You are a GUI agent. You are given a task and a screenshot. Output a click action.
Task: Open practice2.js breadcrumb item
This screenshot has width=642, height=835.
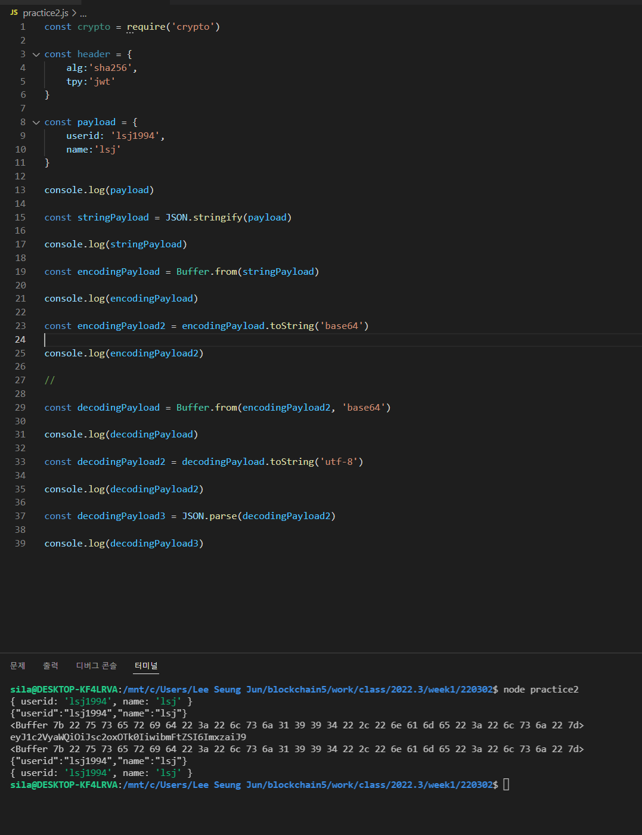(x=45, y=13)
